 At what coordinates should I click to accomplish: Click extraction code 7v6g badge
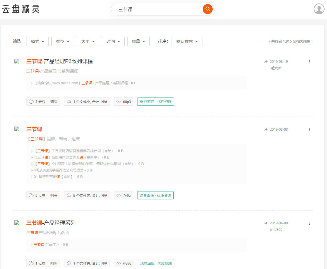124,196
